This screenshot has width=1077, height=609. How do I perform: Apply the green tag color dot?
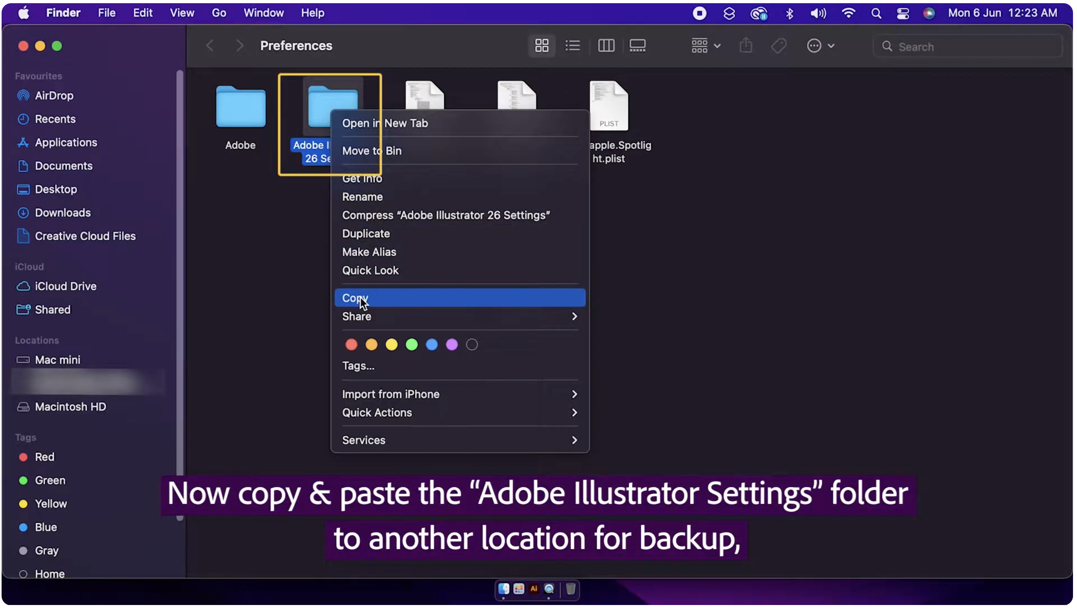[411, 344]
